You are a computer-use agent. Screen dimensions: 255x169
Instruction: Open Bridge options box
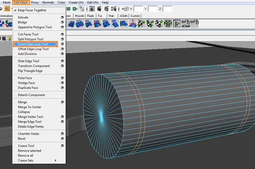pyautogui.click(x=62, y=22)
